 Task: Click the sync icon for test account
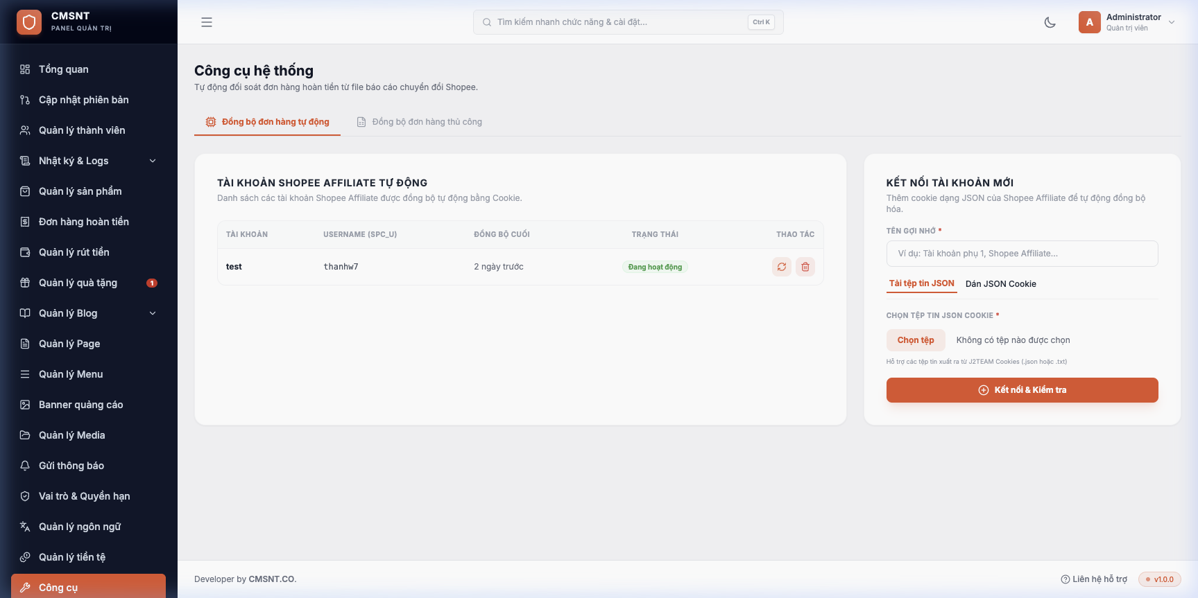click(x=782, y=267)
